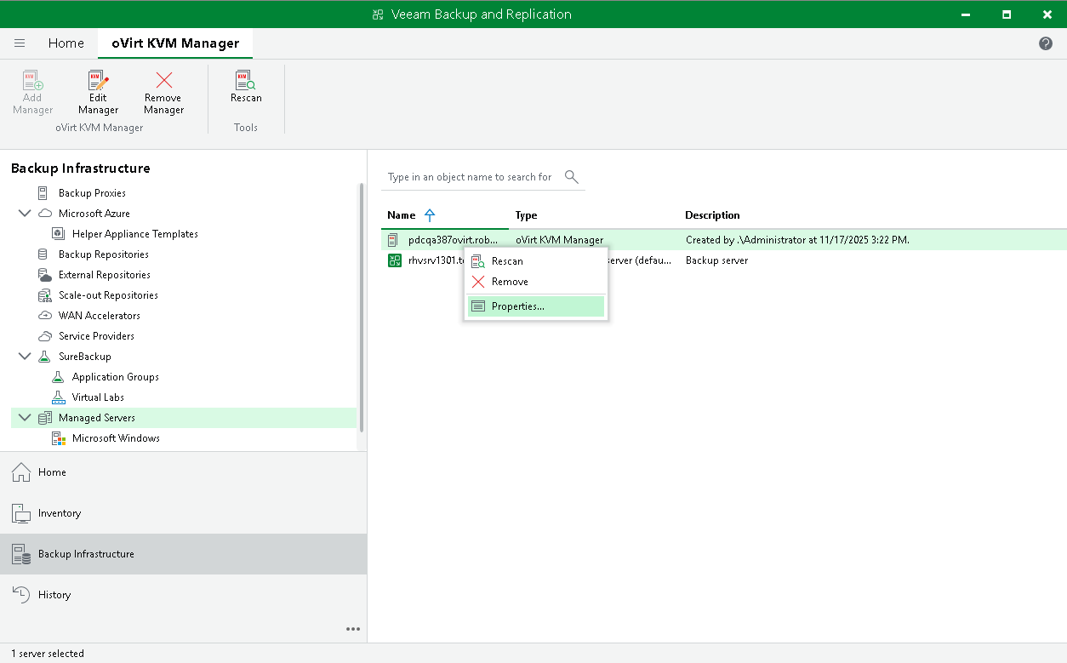Click the Remove Manager ribbon icon

(x=164, y=80)
